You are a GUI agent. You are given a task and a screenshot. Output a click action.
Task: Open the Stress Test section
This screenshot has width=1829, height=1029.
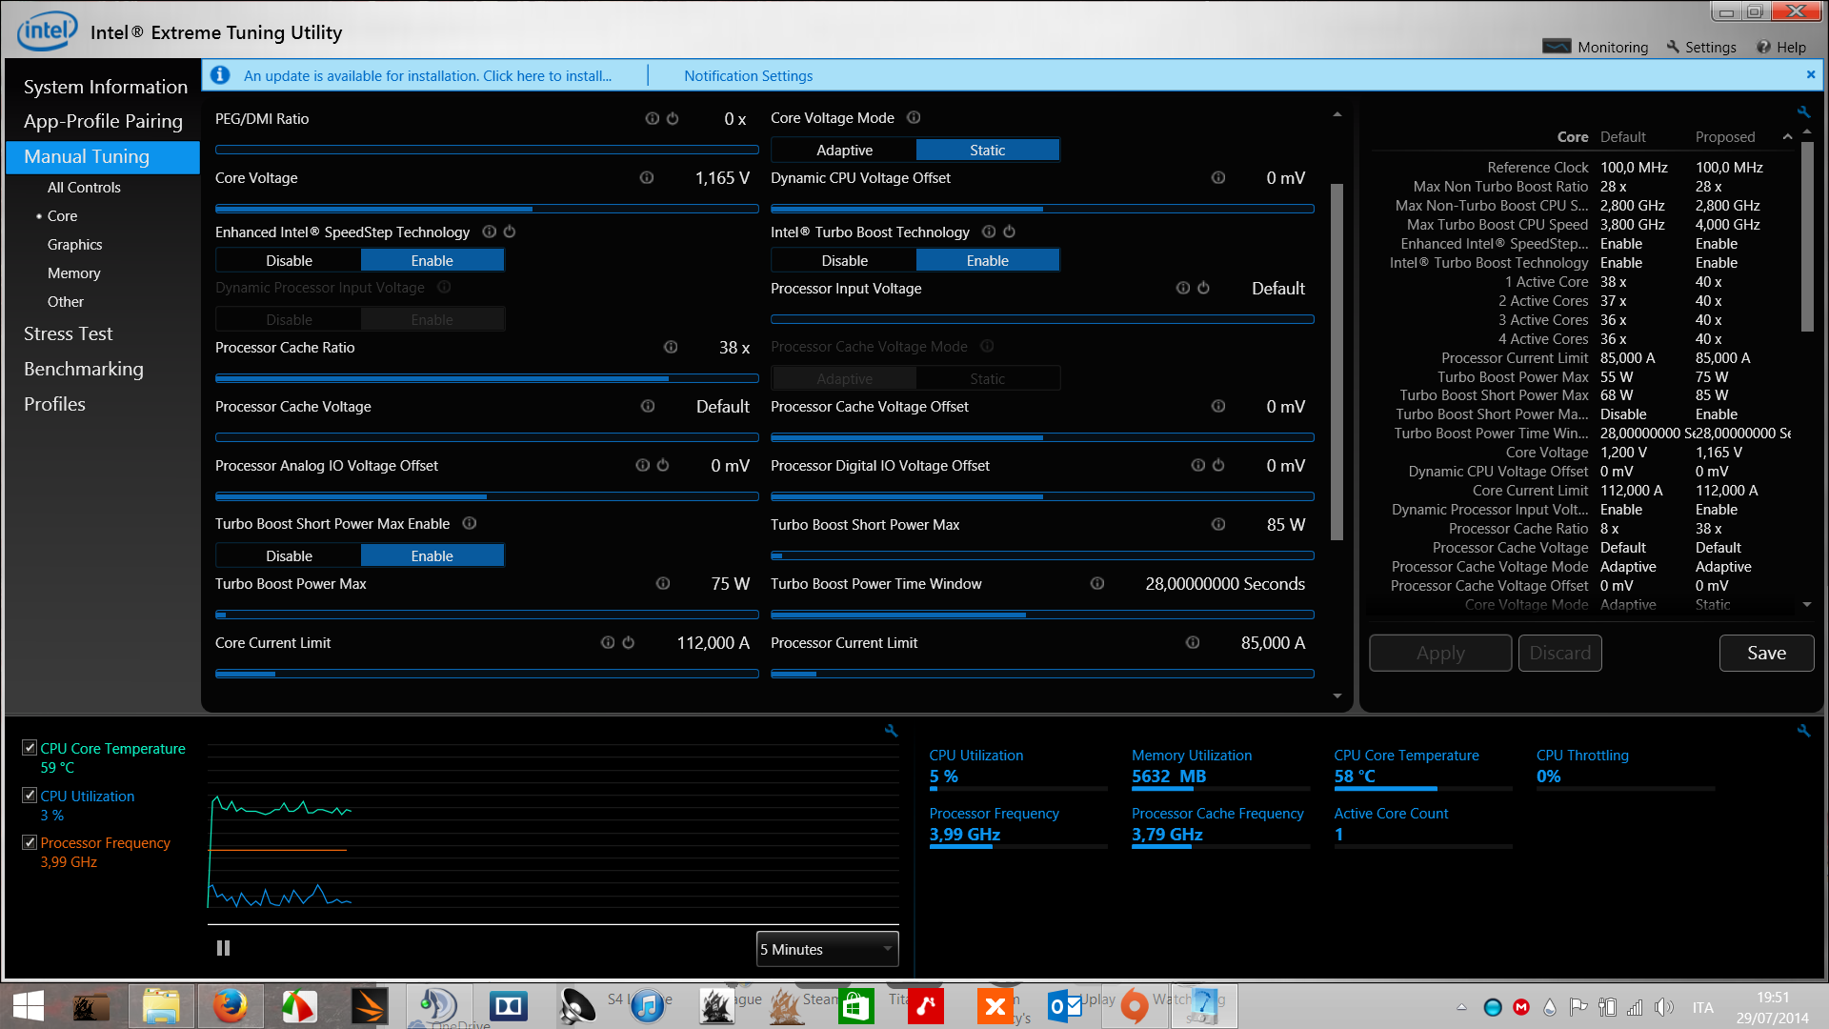(x=68, y=333)
